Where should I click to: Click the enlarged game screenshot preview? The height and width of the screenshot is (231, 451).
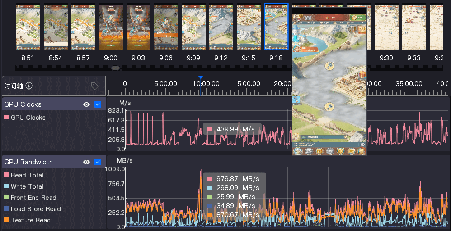[329, 82]
